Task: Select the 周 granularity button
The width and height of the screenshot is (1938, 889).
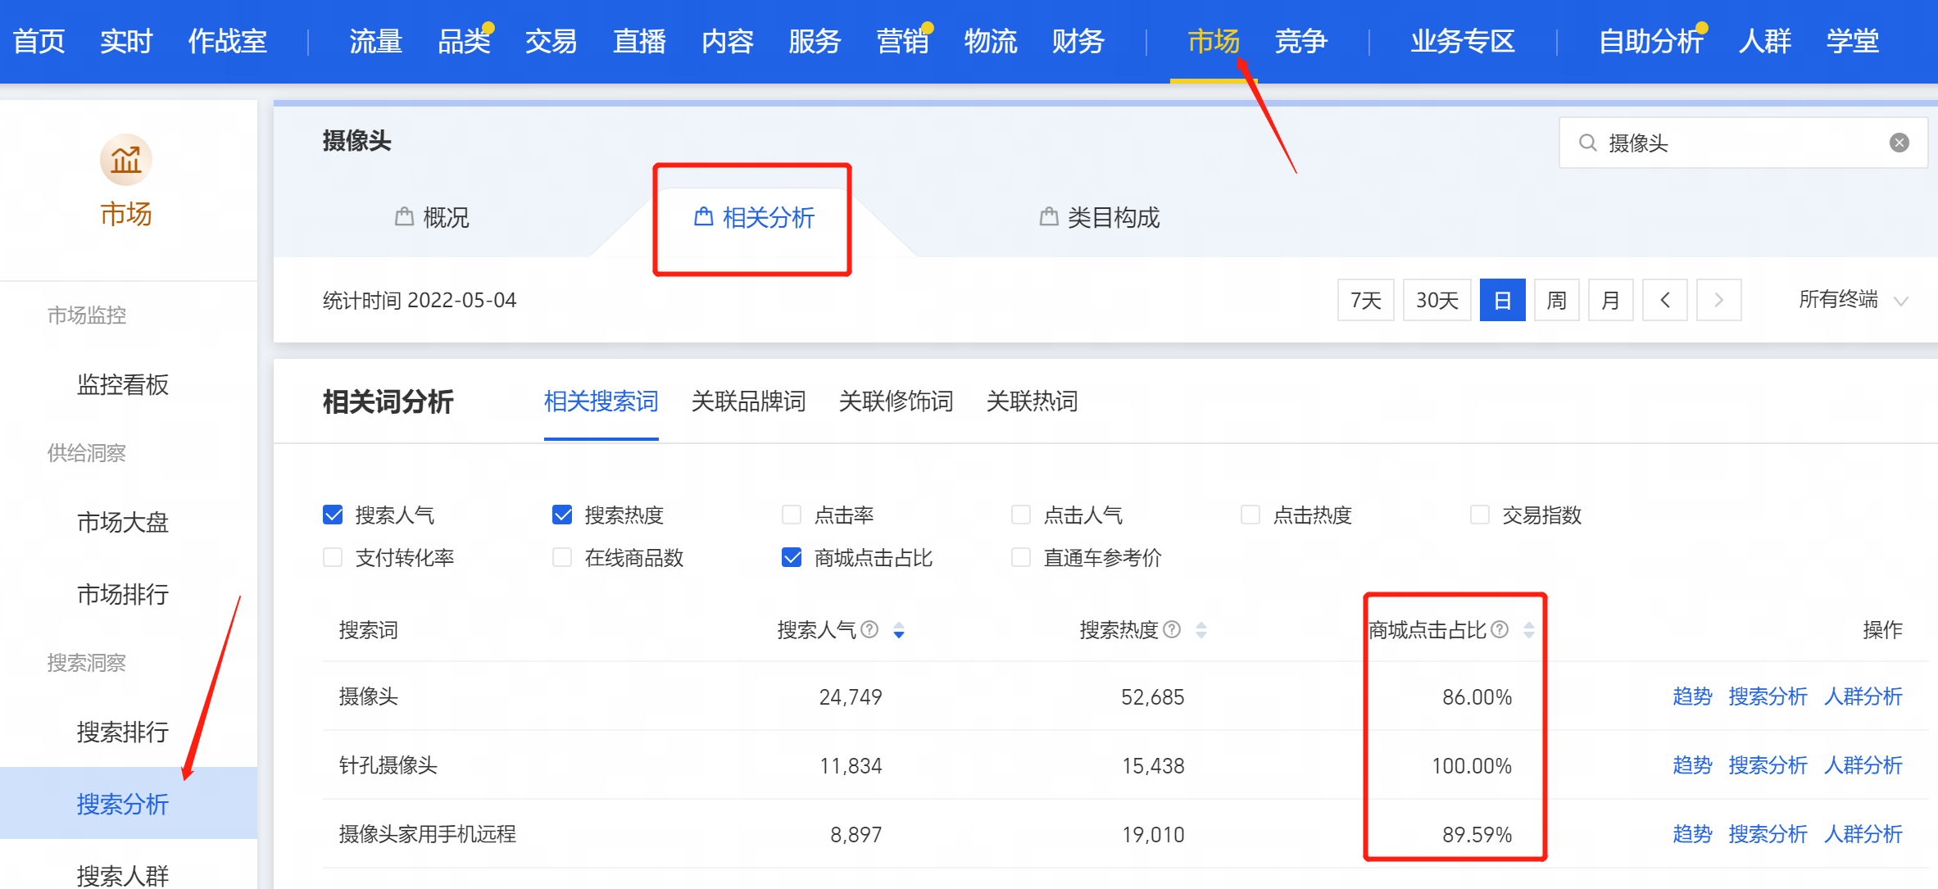Action: (x=1557, y=300)
